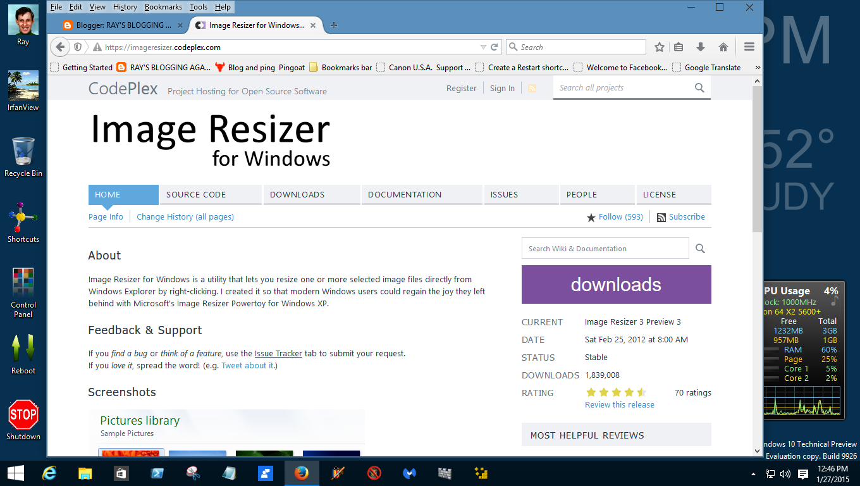The width and height of the screenshot is (860, 486).
Task: Open the Tools menu
Action: pos(199,7)
